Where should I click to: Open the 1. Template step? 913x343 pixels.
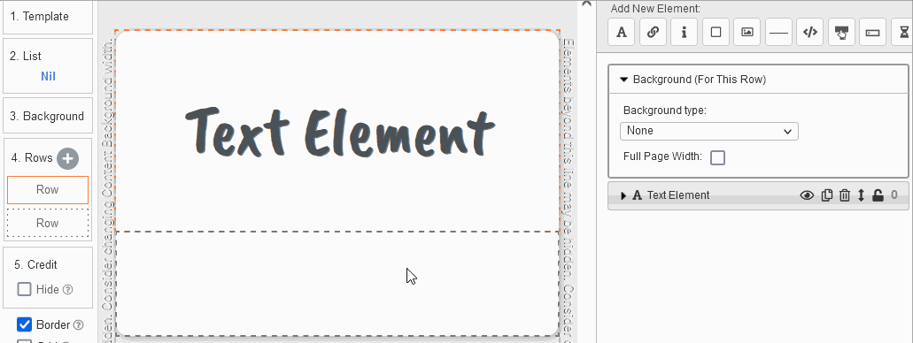48,17
